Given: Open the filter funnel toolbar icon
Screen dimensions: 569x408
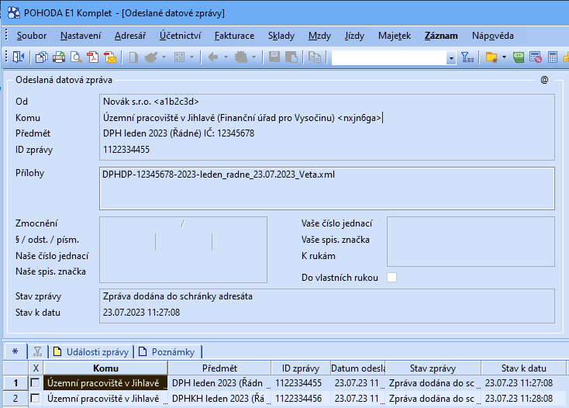Looking at the screenshot, I should click(467, 57).
